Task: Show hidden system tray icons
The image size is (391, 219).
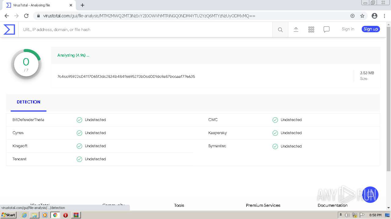Action: pyautogui.click(x=341, y=215)
